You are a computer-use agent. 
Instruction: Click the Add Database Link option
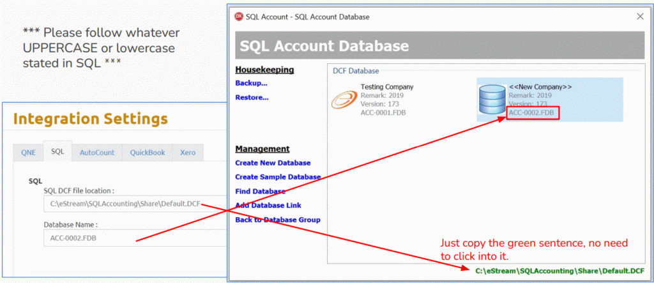(268, 205)
